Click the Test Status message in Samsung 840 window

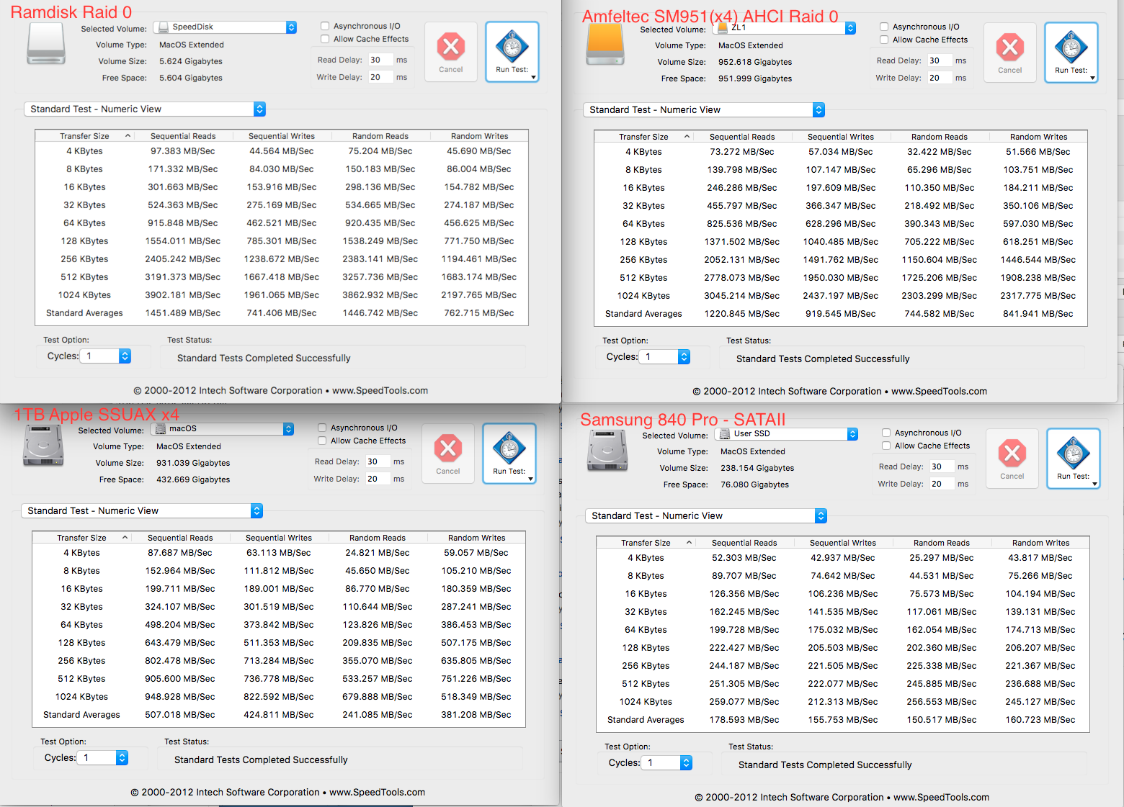click(825, 765)
